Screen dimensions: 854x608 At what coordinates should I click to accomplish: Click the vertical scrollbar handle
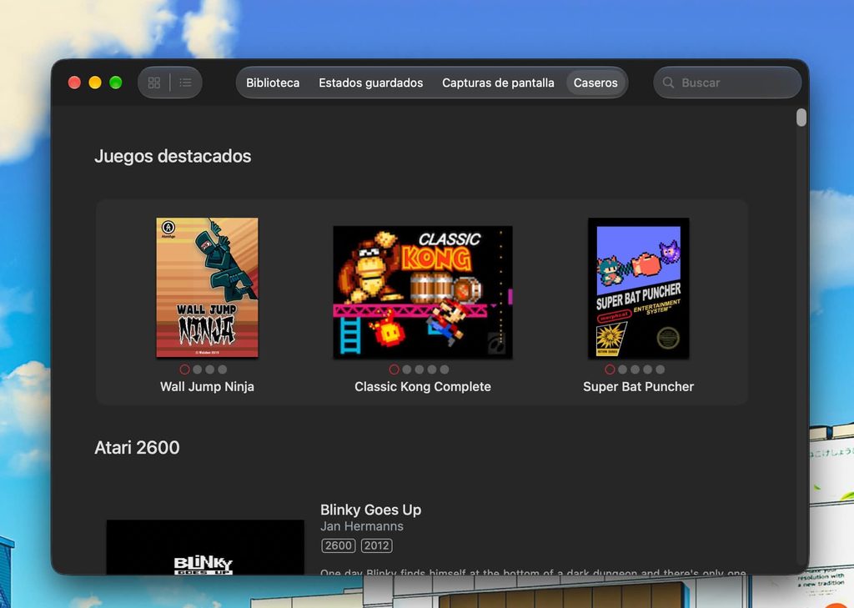click(x=801, y=117)
